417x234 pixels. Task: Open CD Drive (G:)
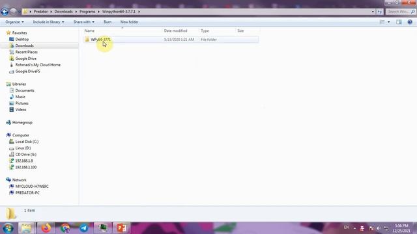26,155
